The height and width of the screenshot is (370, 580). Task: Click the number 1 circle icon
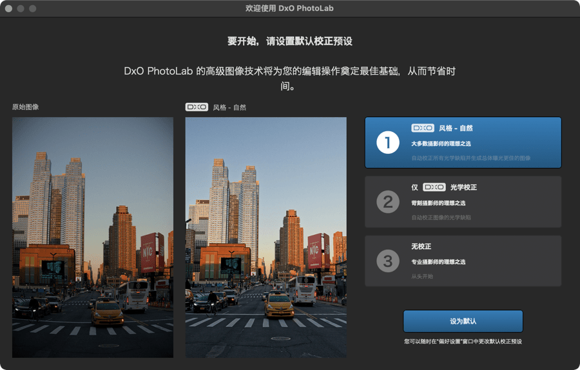point(388,143)
